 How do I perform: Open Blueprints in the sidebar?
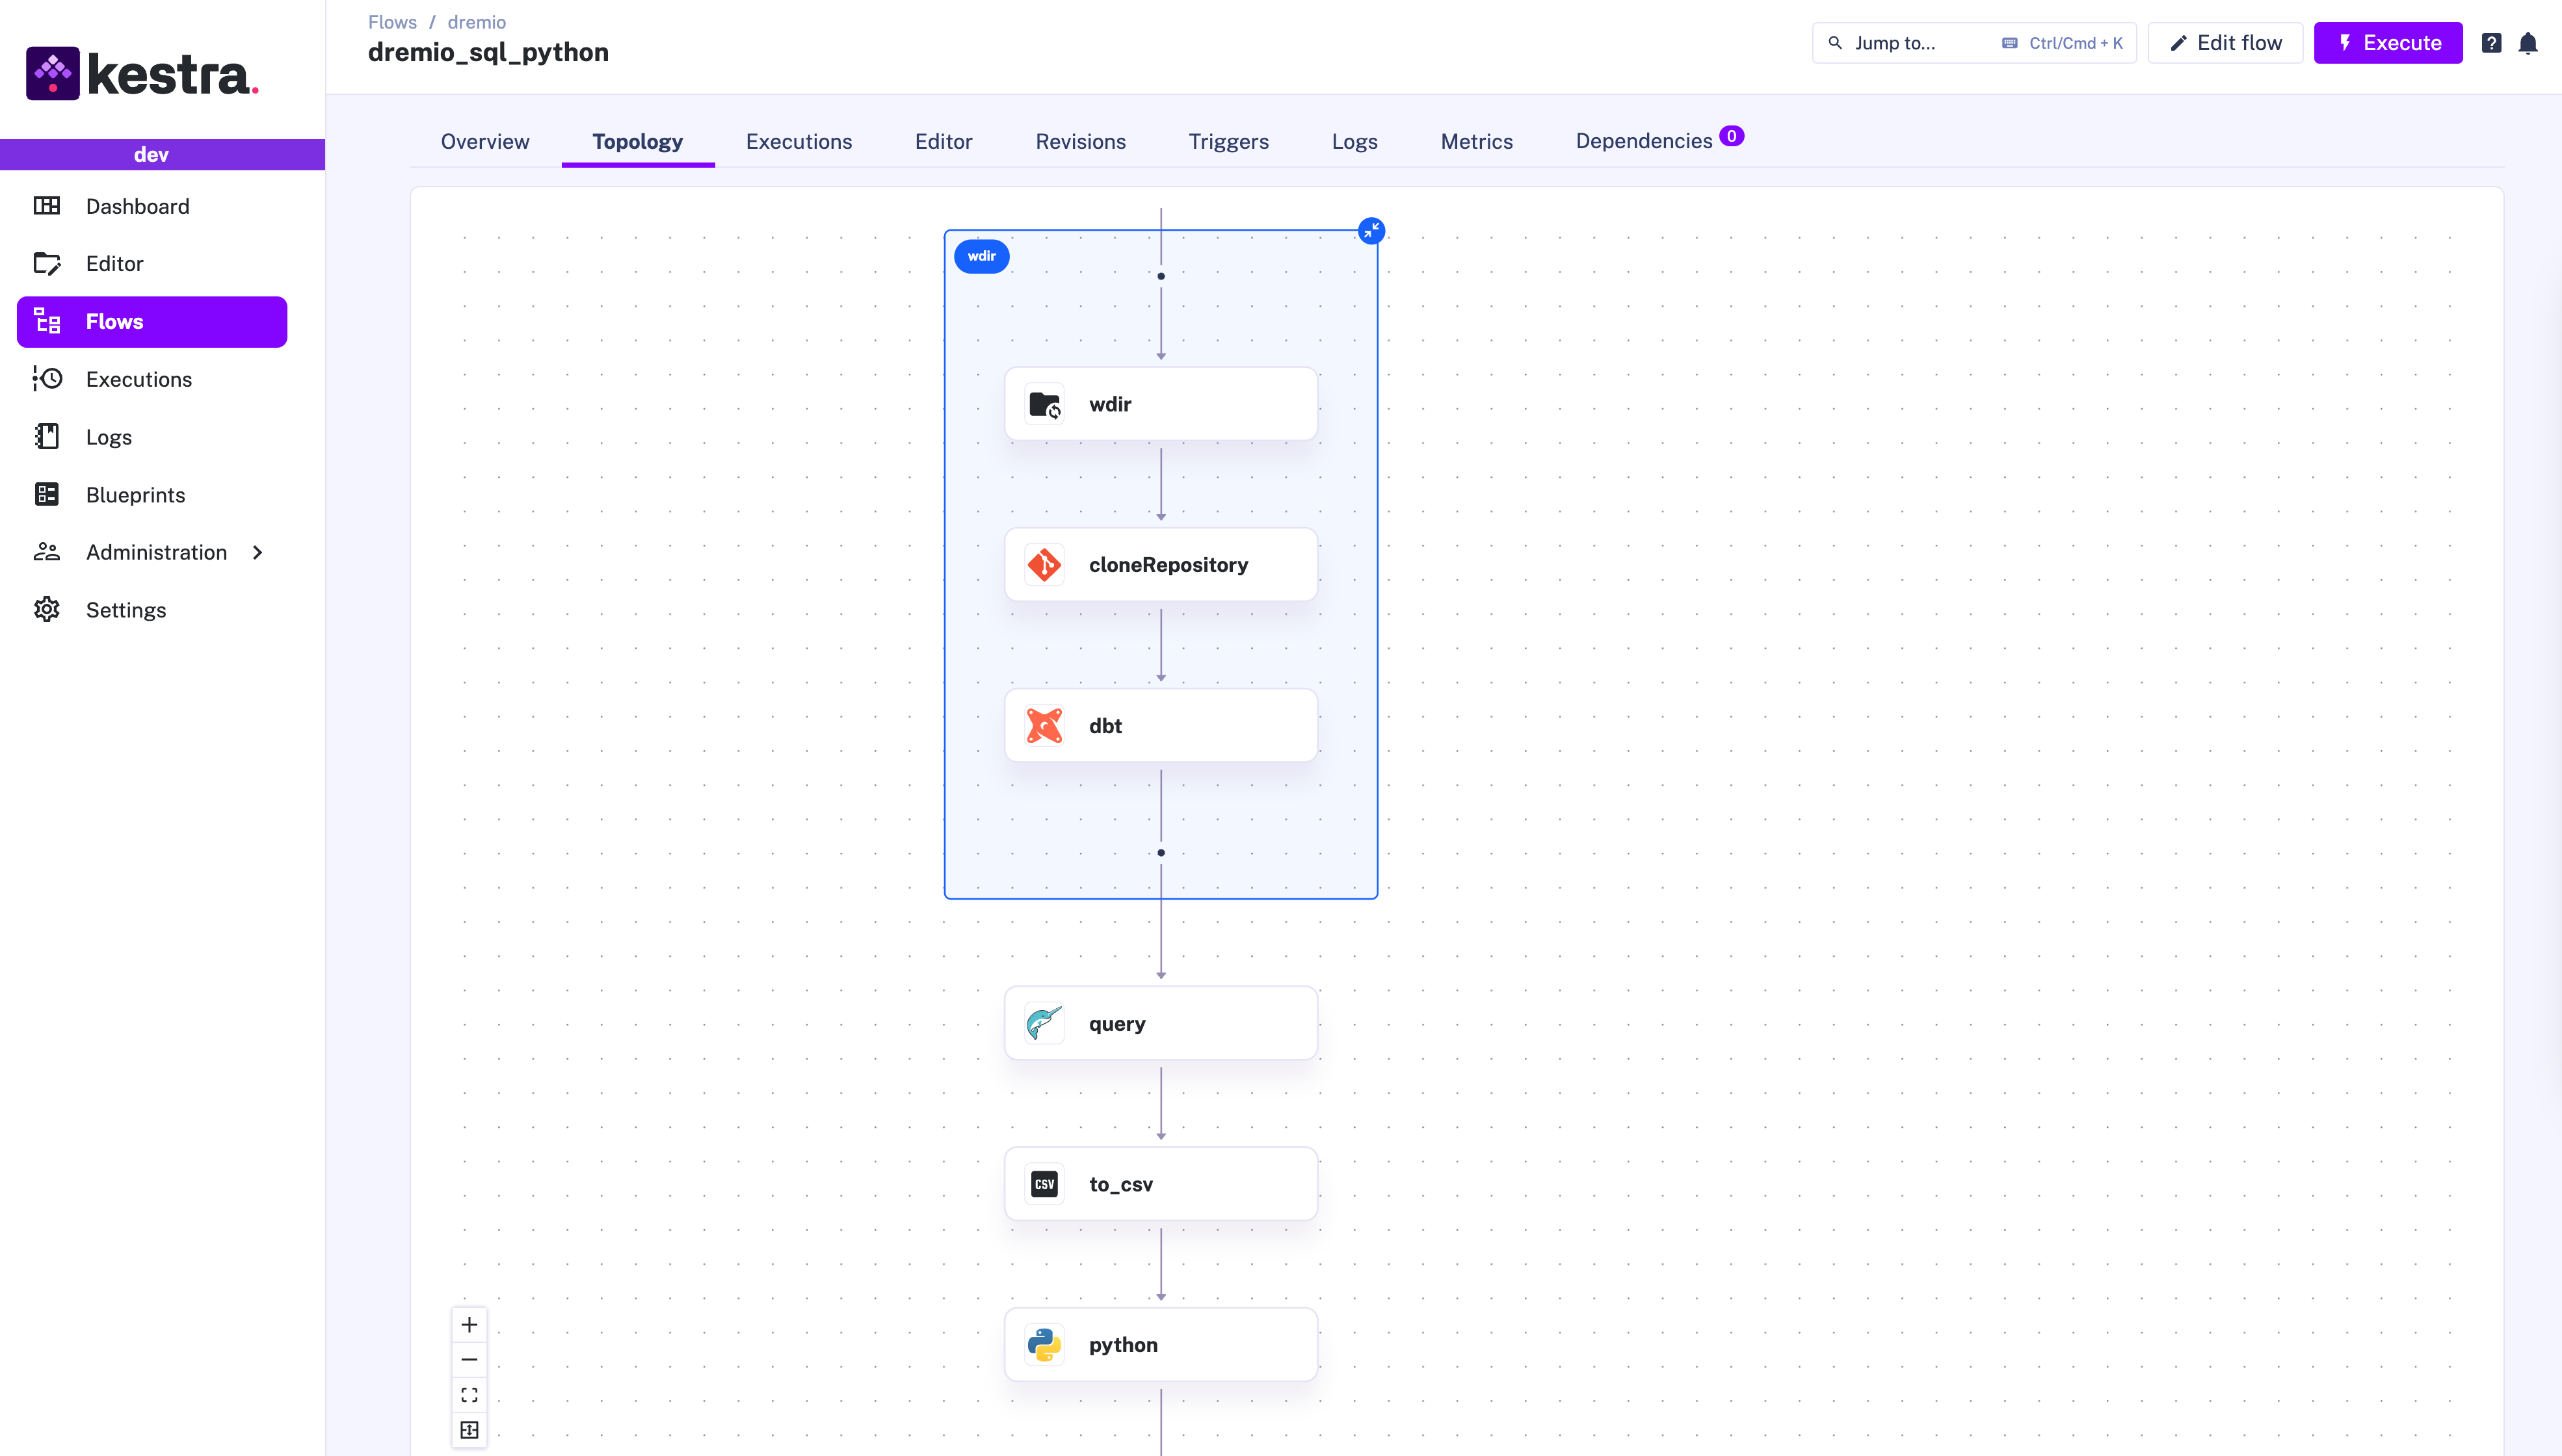(135, 495)
